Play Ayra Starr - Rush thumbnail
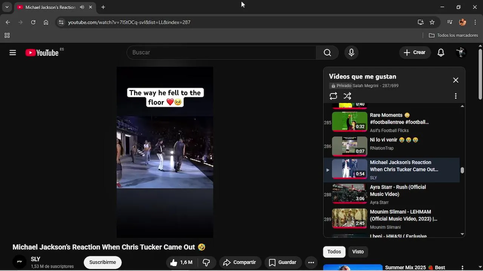483x271 pixels. coord(349,193)
